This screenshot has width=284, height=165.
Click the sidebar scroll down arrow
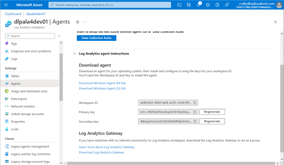[x=61, y=163]
